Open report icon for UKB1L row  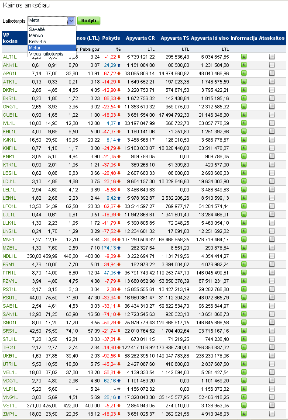272,355
